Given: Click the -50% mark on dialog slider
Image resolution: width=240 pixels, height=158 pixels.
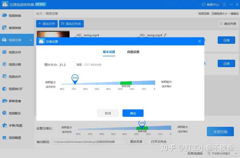Looking at the screenshot, I should pos(97,89).
